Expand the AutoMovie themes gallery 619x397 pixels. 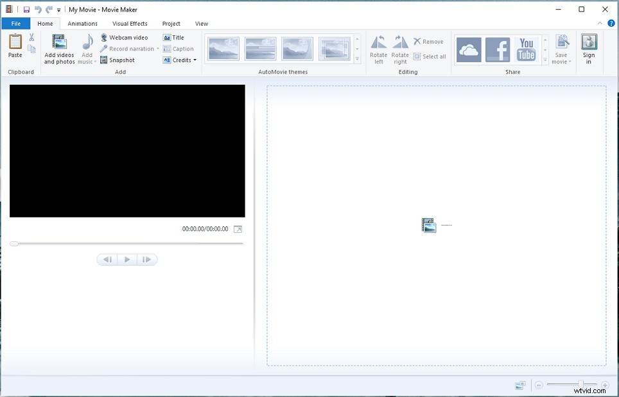click(x=357, y=60)
